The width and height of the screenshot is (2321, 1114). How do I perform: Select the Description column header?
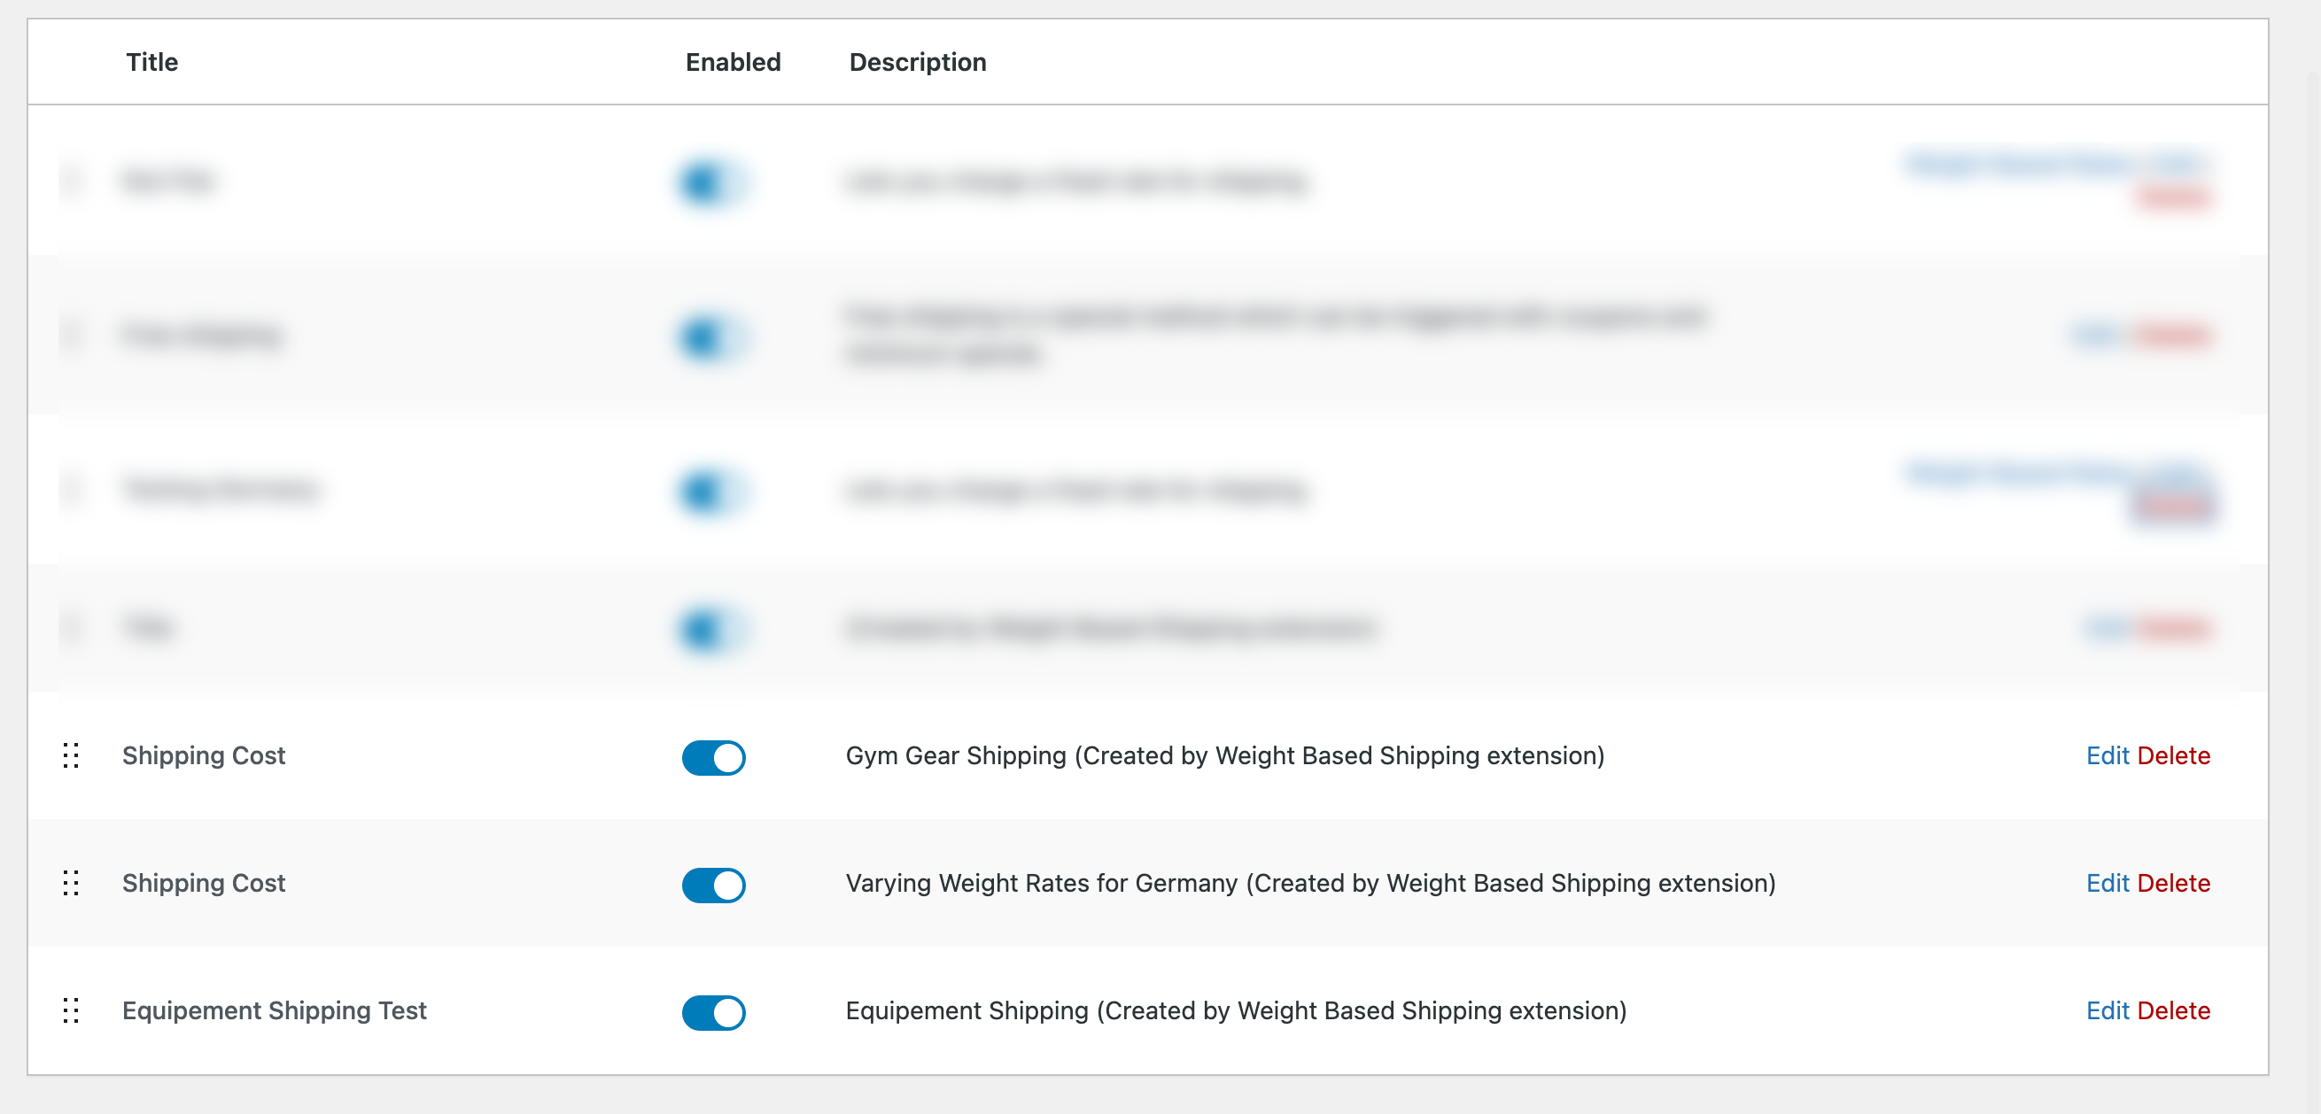pyautogui.click(x=917, y=62)
